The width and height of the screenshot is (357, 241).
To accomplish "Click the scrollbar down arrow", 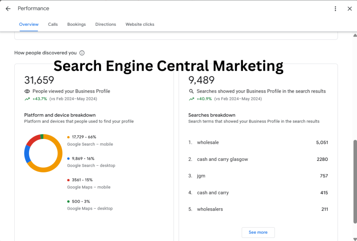I will coord(355,239).
